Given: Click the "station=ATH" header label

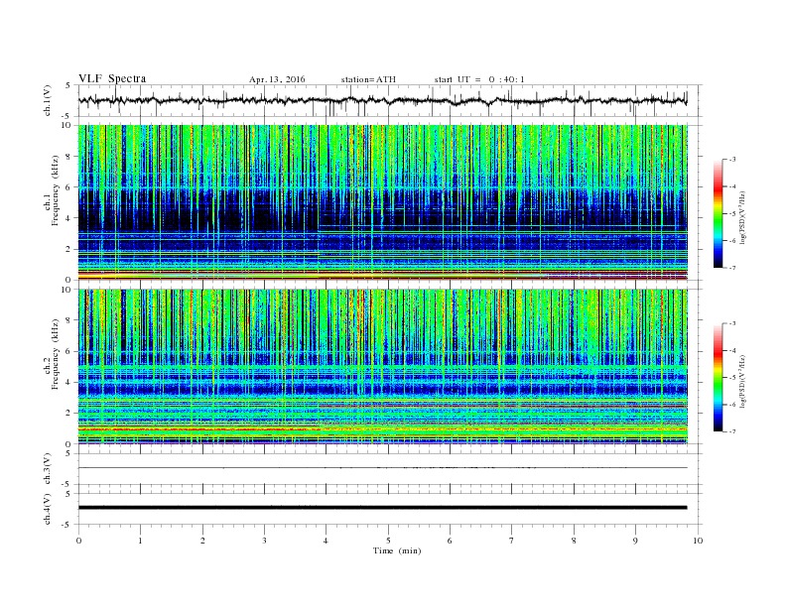Looking at the screenshot, I should click(368, 79).
